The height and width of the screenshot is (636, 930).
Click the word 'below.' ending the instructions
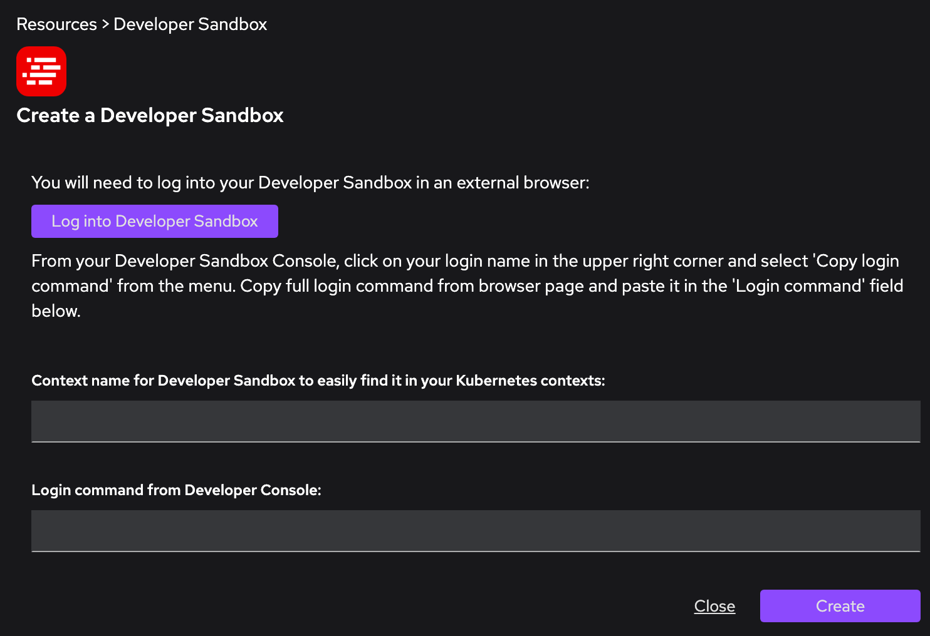(56, 311)
